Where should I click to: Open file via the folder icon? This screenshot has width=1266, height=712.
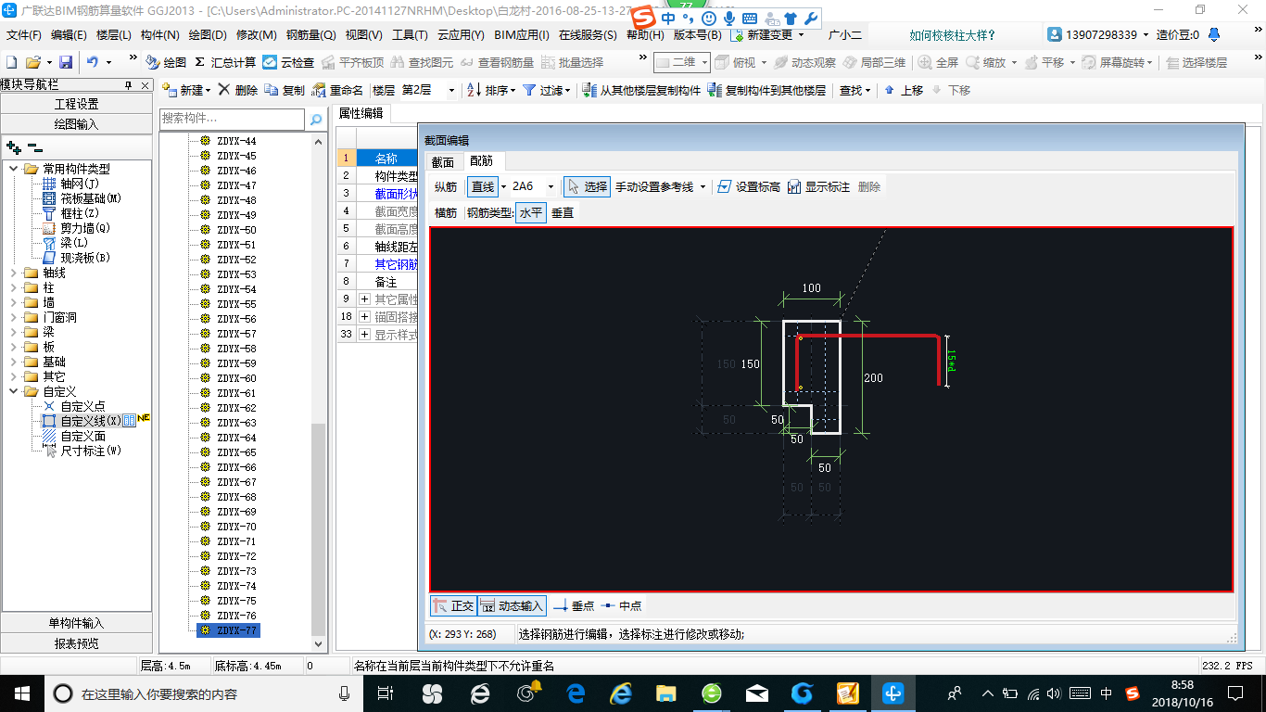pos(32,62)
